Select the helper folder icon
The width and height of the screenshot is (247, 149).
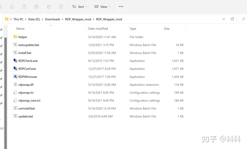(x=15, y=37)
